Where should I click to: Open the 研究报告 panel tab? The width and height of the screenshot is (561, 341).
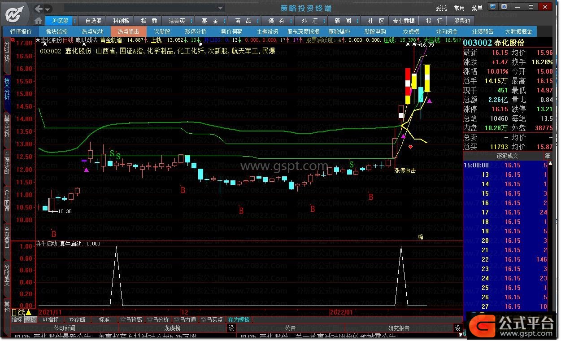click(399, 328)
